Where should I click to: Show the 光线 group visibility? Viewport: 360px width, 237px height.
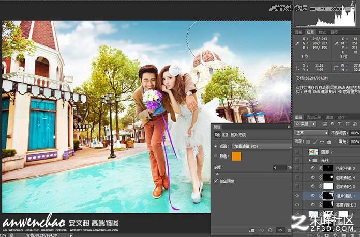tap(297, 160)
